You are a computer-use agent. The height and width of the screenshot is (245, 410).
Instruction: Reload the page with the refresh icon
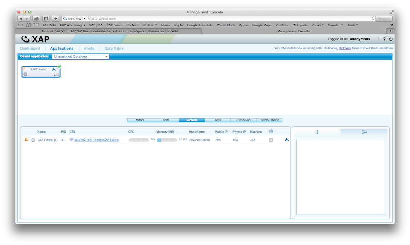coord(372,19)
